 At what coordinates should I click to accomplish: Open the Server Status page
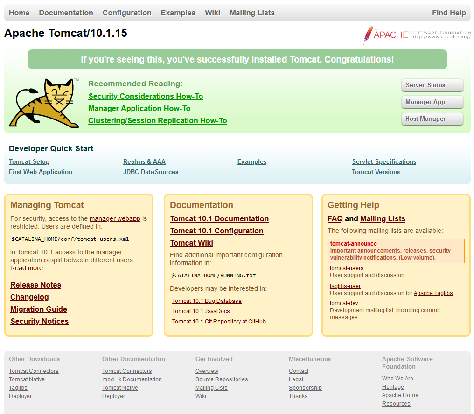coord(432,85)
